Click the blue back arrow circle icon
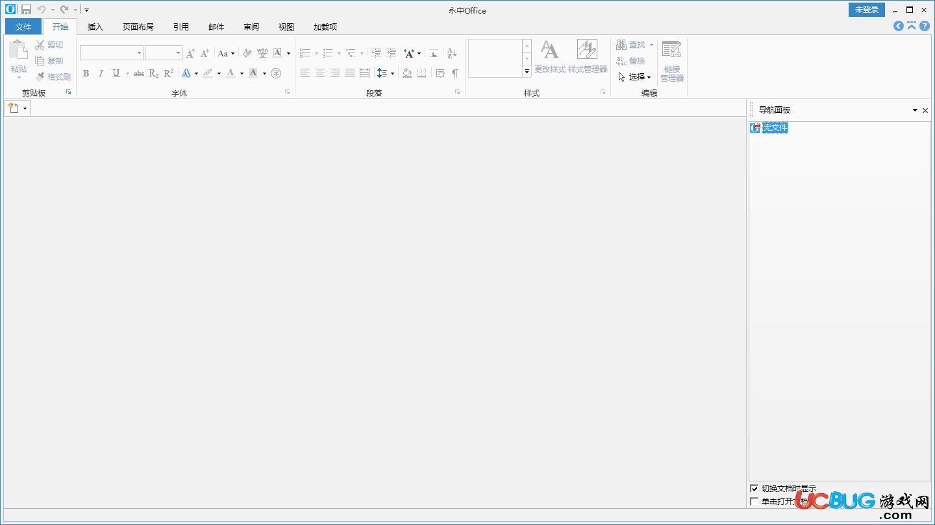 click(899, 26)
